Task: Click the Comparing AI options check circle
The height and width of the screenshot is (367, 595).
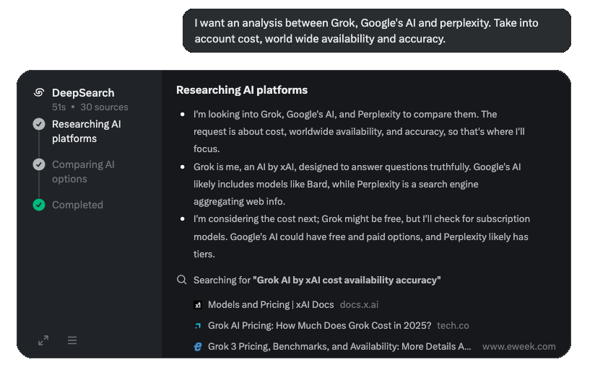Action: (x=39, y=164)
